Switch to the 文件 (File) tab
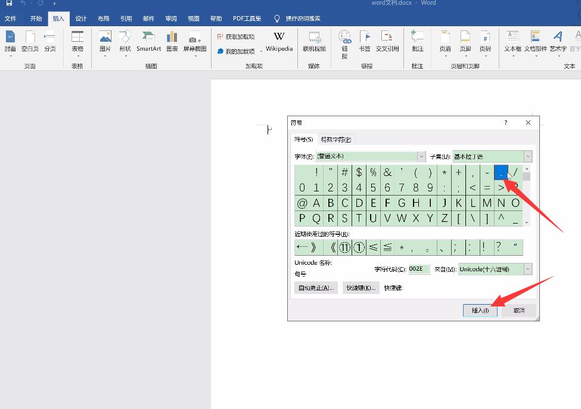Viewport: 581px width, 409px height. tap(10, 18)
